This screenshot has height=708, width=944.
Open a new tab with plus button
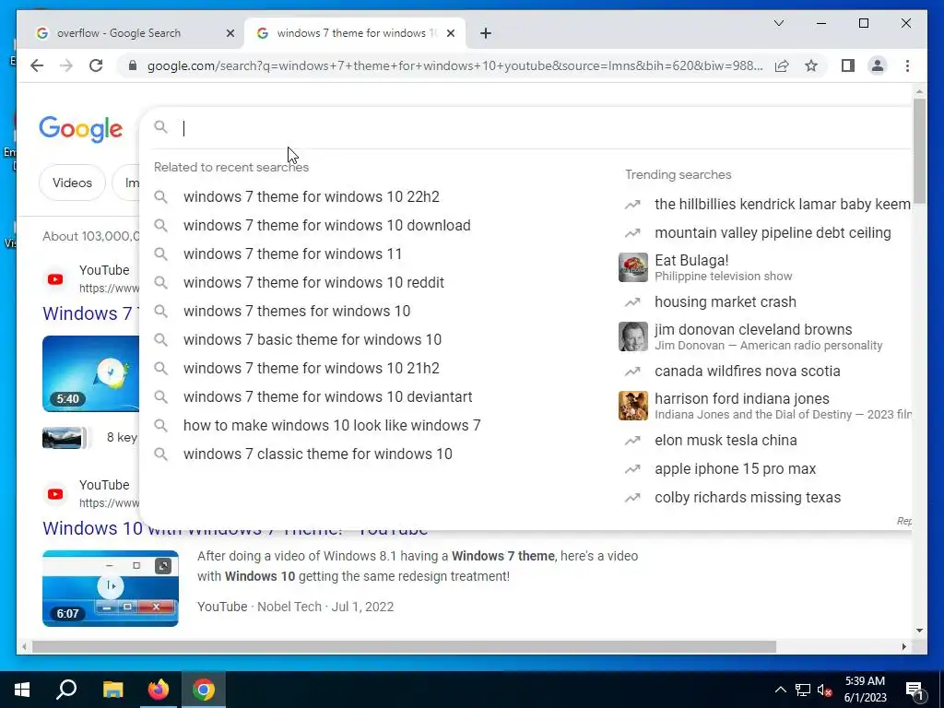(486, 33)
